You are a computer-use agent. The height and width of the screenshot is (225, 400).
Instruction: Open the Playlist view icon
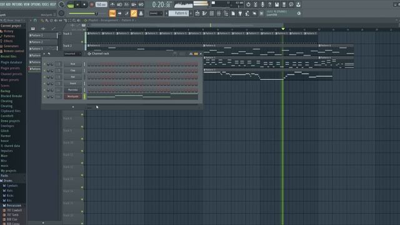197,14
